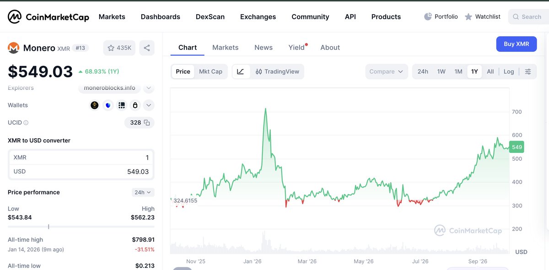Click the Portfolio link
Viewport: 549px width, 270px height.
tap(446, 16)
